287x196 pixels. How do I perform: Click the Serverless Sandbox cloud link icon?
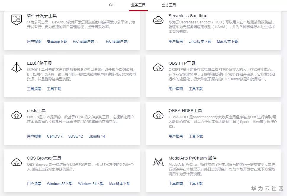[x=158, y=20]
